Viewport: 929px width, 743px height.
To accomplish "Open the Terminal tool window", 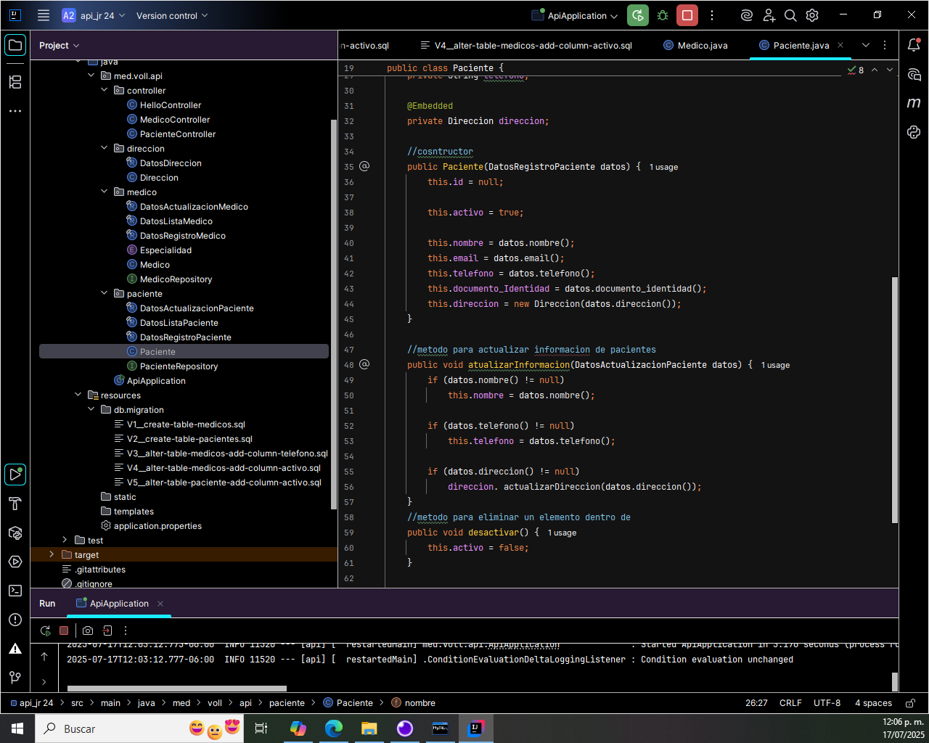I will click(15, 591).
